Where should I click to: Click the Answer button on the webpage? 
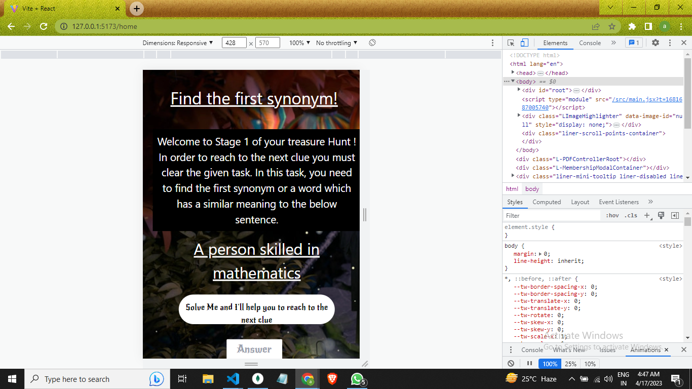(x=254, y=349)
